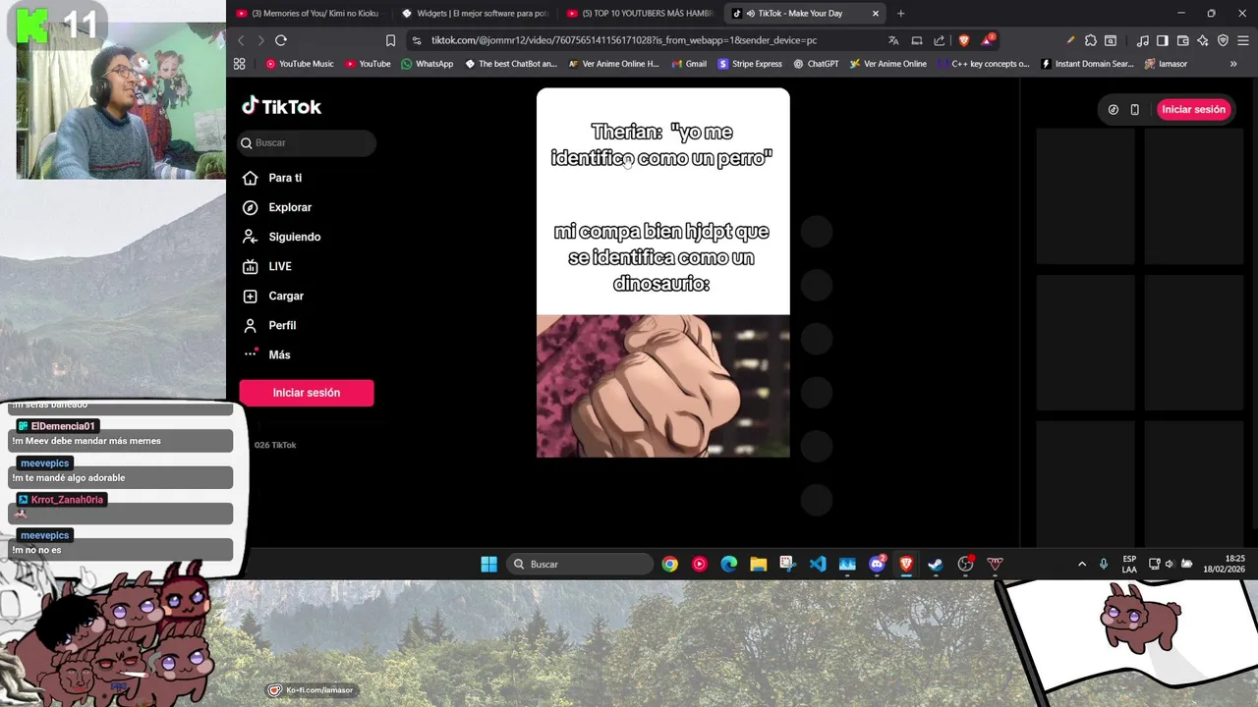This screenshot has width=1258, height=707.
Task: Open YouTube Music bookmark
Action: click(x=300, y=64)
